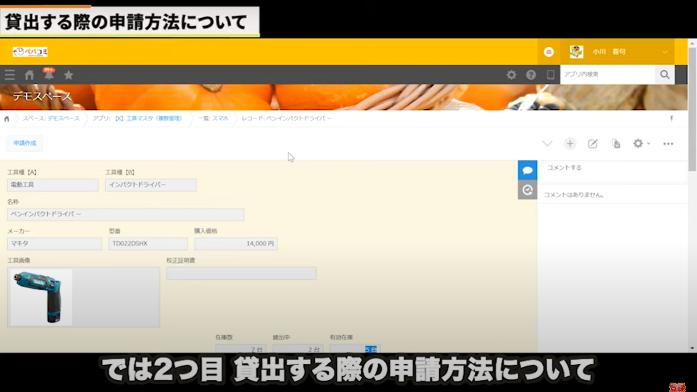Open the help icon
The width and height of the screenshot is (697, 392).
pyautogui.click(x=531, y=75)
